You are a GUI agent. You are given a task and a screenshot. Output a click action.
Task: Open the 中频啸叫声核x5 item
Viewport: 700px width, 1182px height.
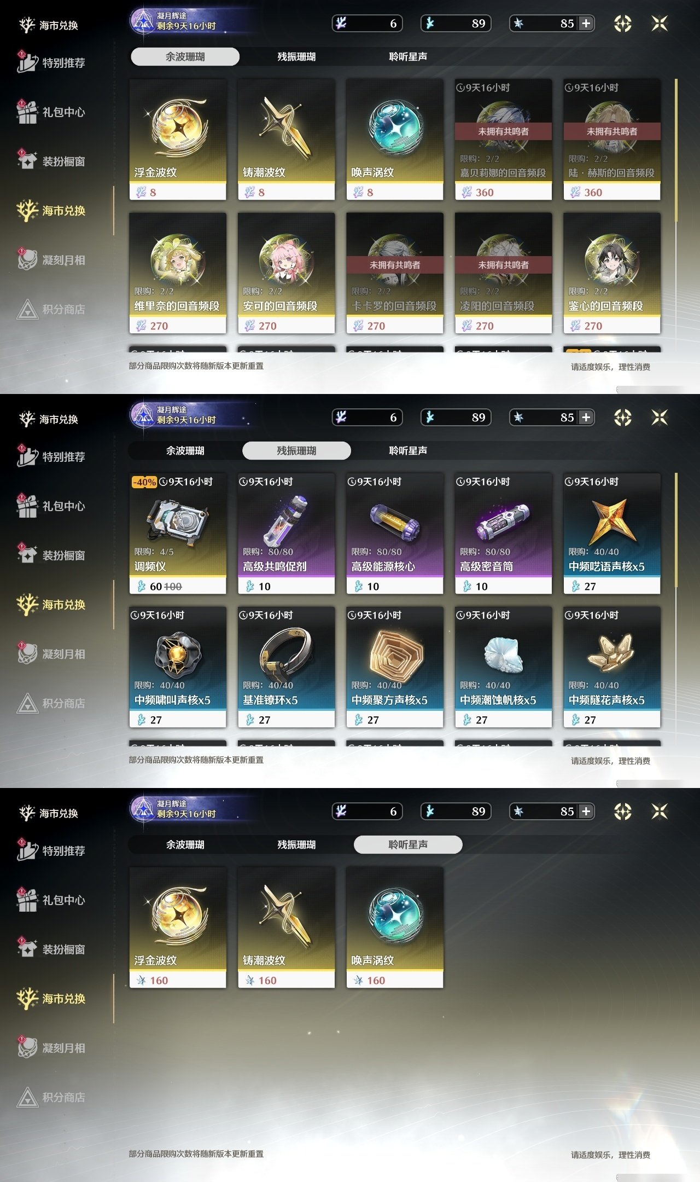(x=178, y=667)
